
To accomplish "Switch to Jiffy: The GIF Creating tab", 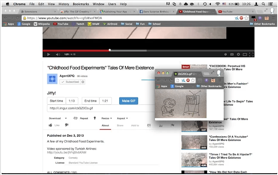I will (x=77, y=12).
